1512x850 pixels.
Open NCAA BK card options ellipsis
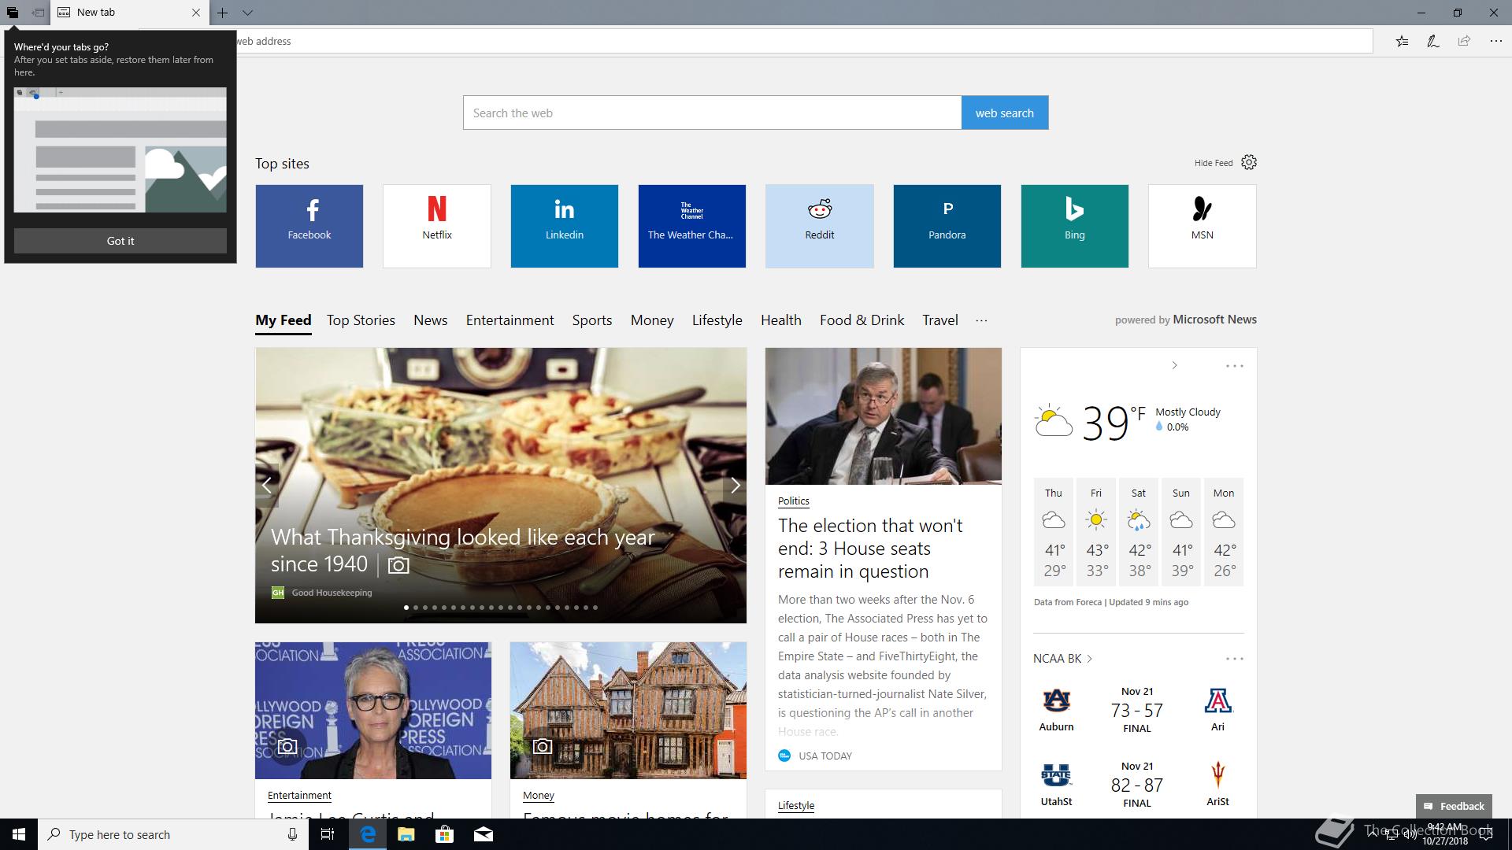pos(1234,659)
